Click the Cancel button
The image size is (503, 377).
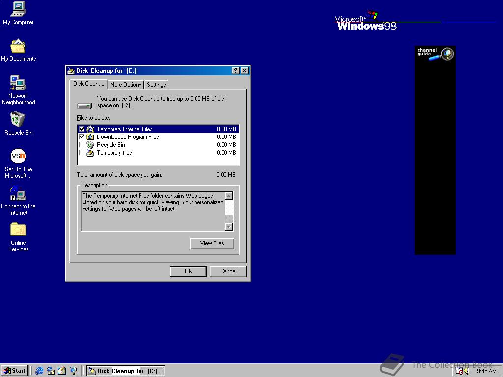coord(228,271)
